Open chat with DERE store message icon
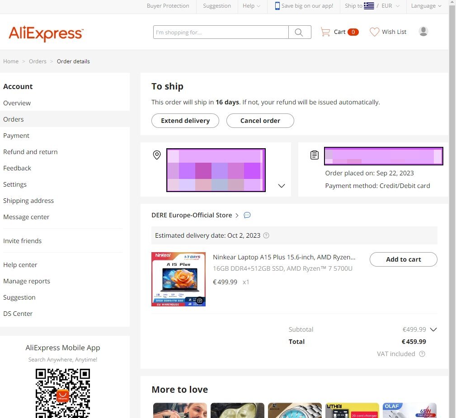 click(247, 215)
